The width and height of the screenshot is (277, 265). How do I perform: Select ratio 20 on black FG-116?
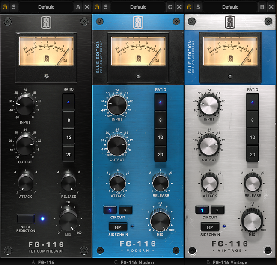click(69, 154)
